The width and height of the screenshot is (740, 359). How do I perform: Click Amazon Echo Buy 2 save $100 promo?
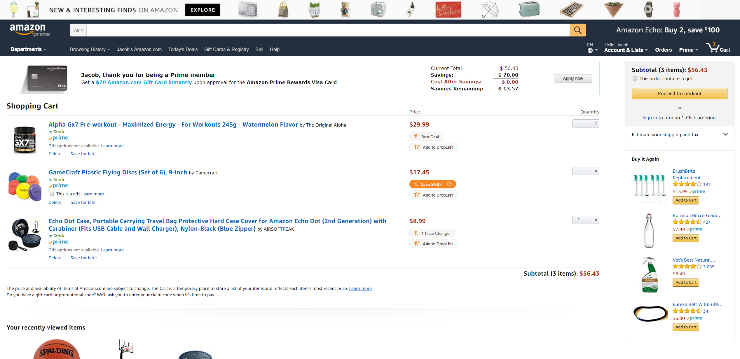[x=668, y=30]
